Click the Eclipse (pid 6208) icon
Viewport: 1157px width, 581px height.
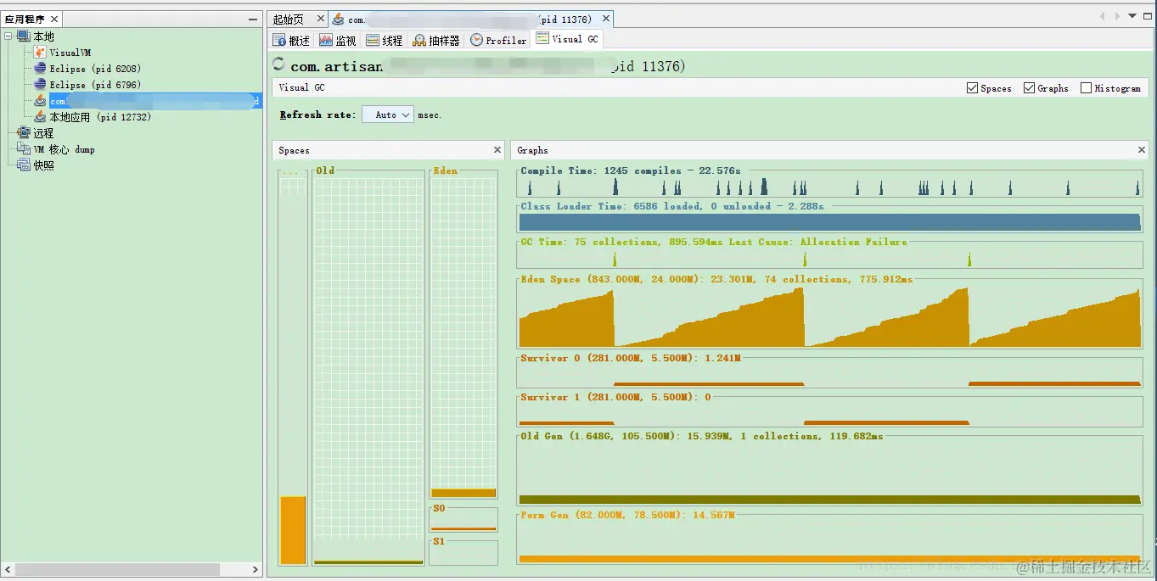40,69
